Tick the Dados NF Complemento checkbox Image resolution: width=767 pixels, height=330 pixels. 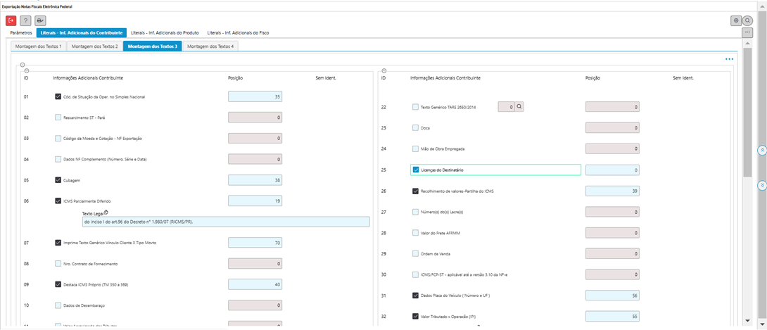point(58,159)
